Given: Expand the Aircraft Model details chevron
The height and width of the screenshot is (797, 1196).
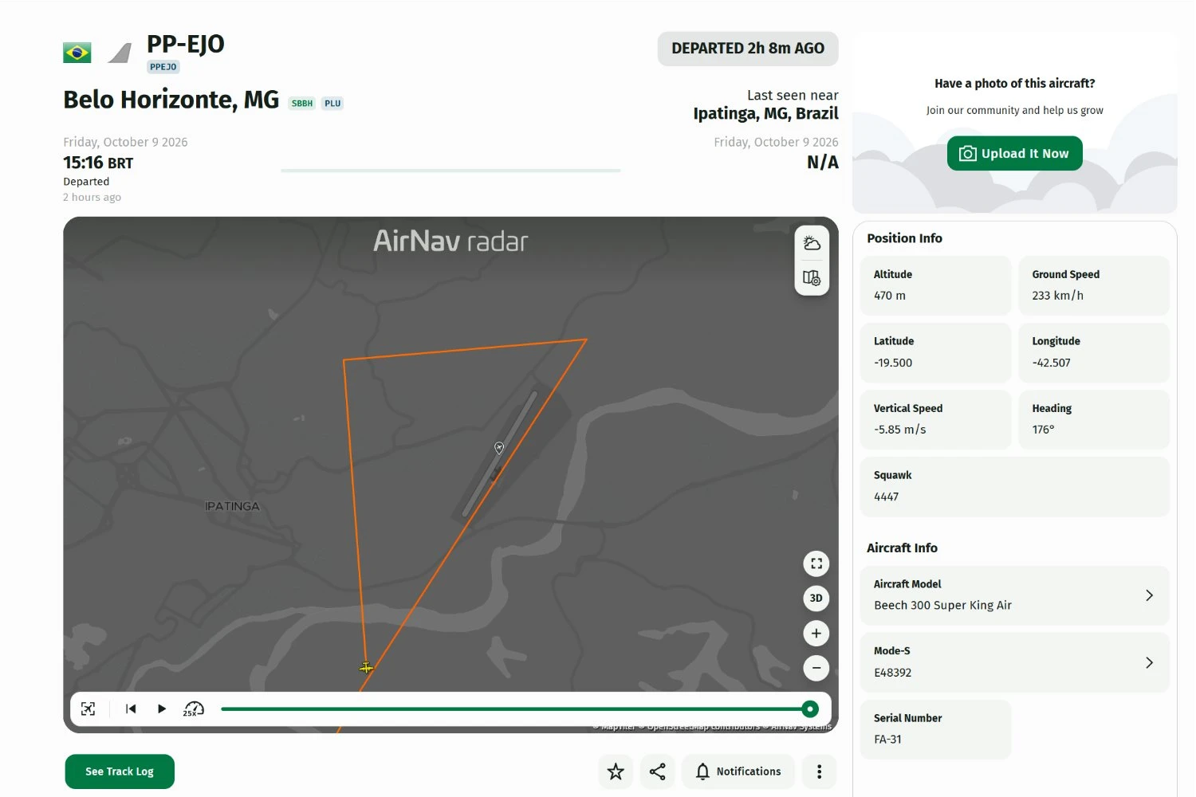Looking at the screenshot, I should tap(1149, 595).
